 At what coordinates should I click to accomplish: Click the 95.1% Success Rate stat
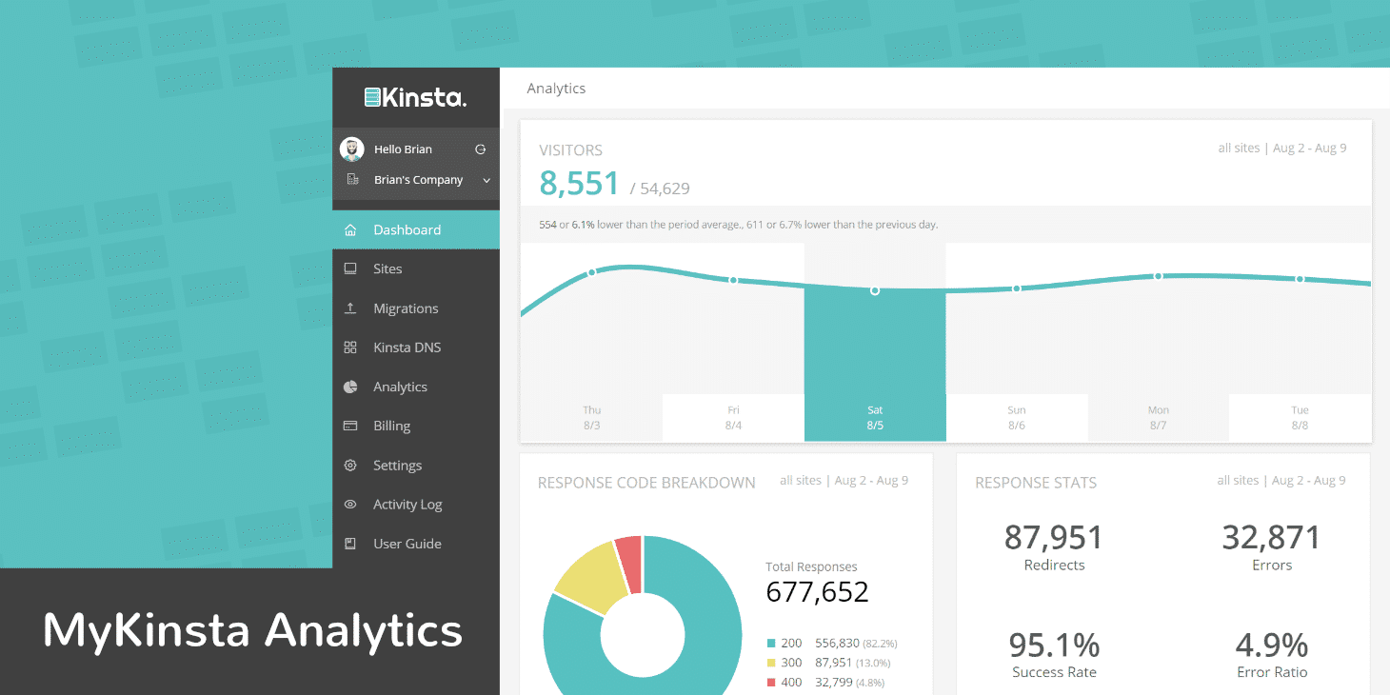tap(1054, 653)
